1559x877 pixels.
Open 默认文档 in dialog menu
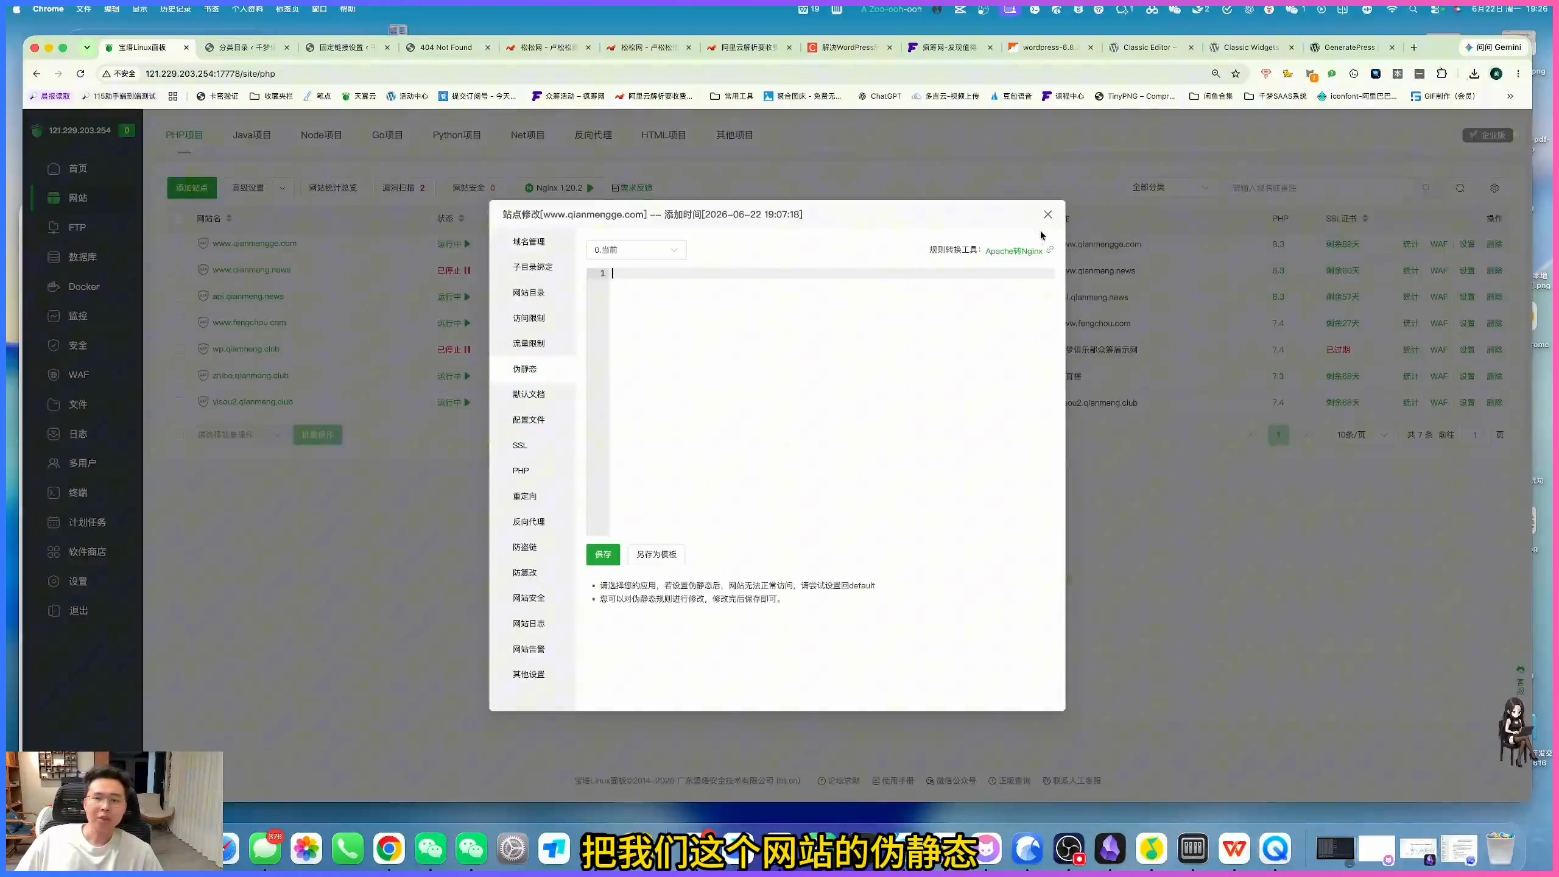click(x=529, y=394)
